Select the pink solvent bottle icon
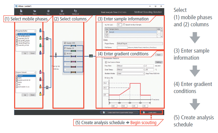Screen dimensions: 218x133 point(40,72)
